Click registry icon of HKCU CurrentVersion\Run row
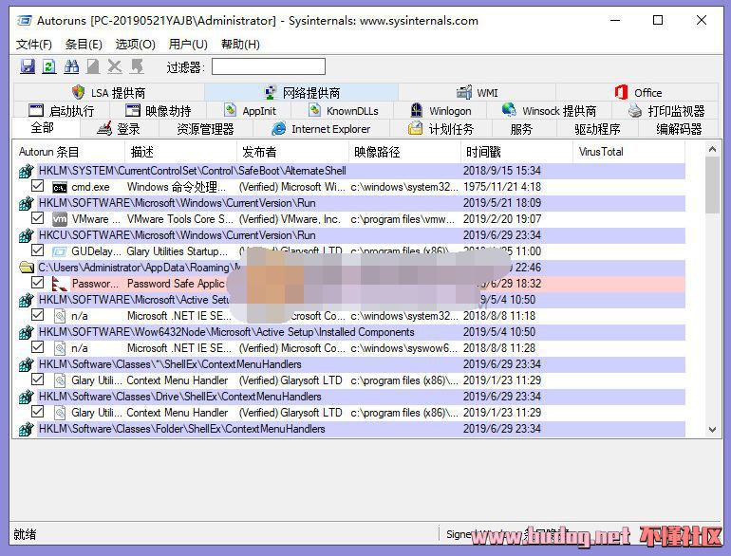Viewport: 731px width, 556px height. tap(27, 235)
